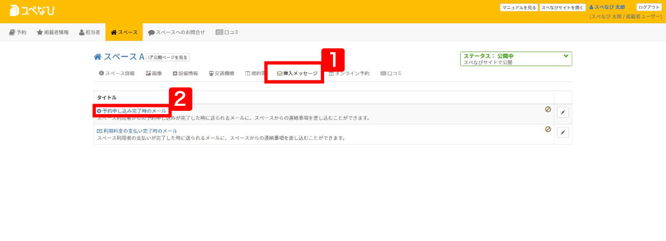This screenshot has height=241, width=666.
Task: Switch to the オンライン予約 tab
Action: click(x=349, y=73)
